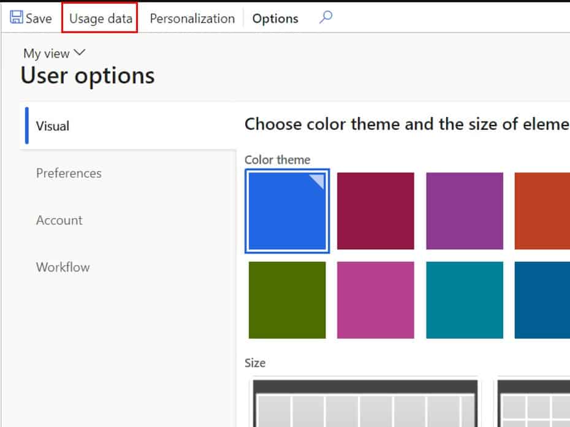570x427 pixels.
Task: Select the teal color theme swatch
Action: click(465, 300)
